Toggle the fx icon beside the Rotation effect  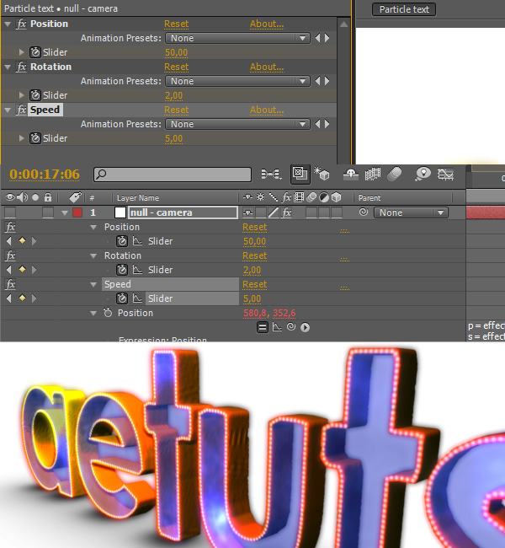coord(21,67)
